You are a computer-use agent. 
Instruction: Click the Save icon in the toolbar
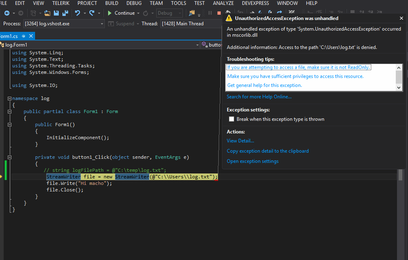[x=55, y=13]
